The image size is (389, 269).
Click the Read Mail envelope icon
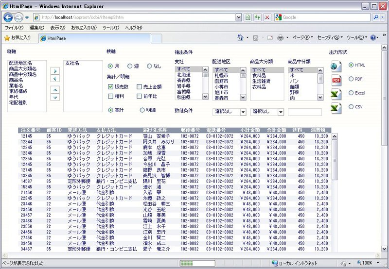tap(270, 38)
